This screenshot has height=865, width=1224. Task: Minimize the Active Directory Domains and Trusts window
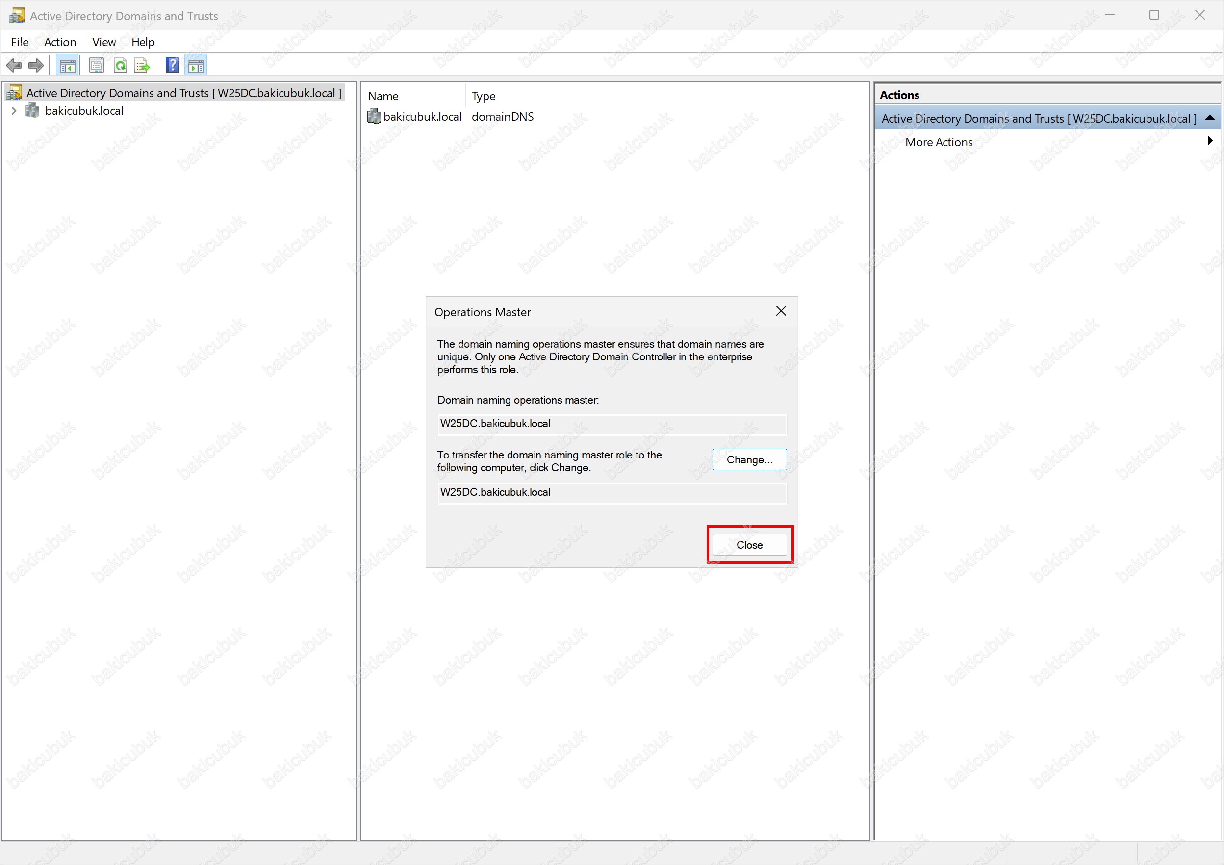click(1109, 15)
